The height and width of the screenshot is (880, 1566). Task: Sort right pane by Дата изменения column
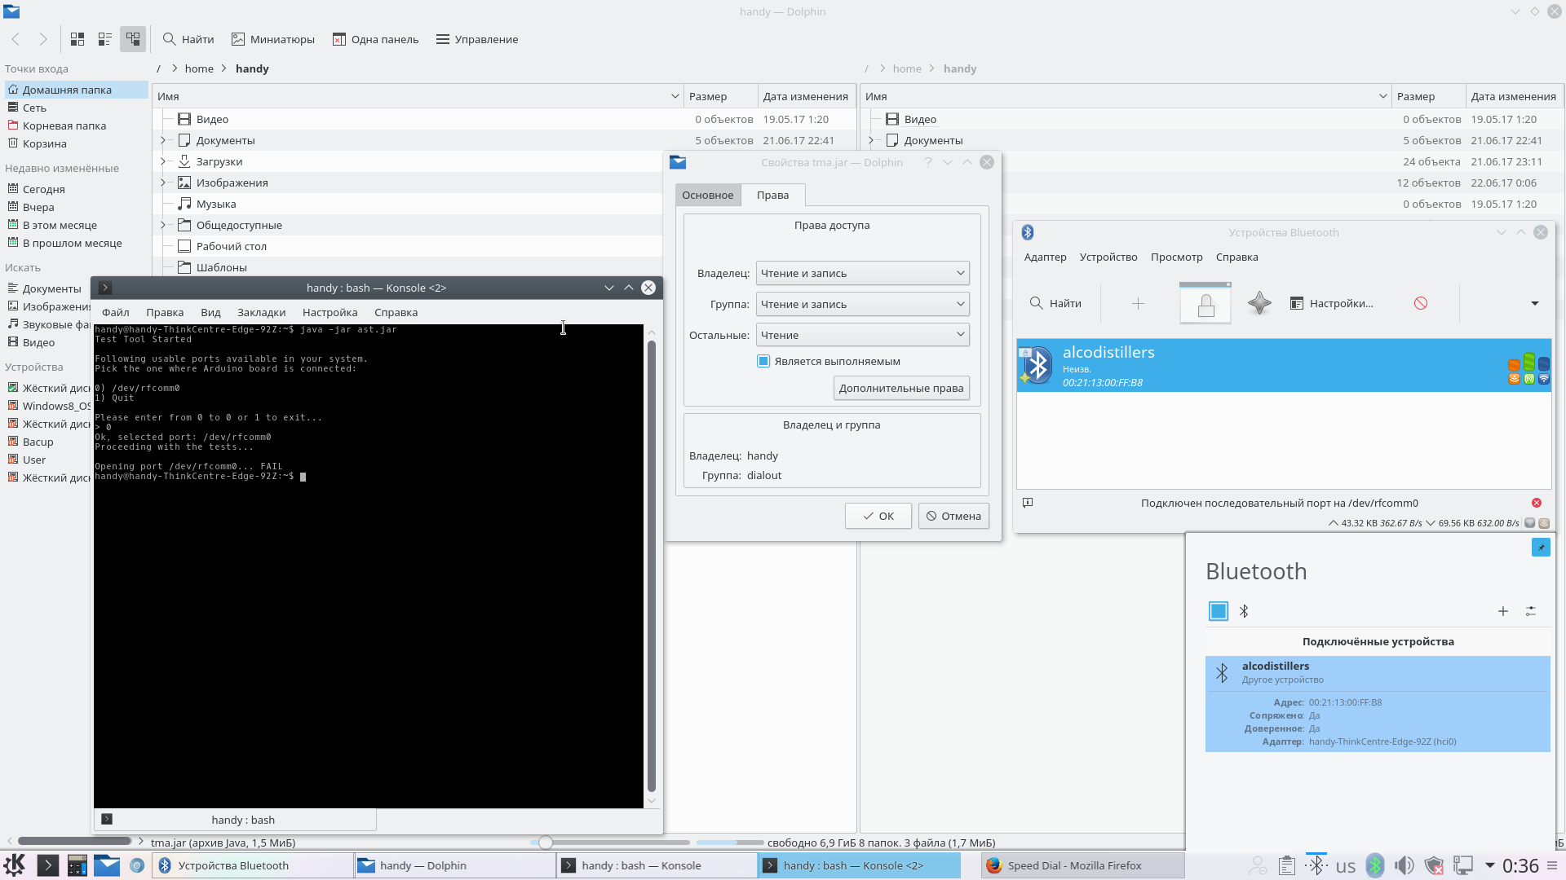click(1514, 96)
